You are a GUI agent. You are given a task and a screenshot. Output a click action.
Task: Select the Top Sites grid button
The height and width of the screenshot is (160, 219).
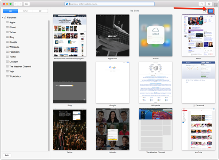(210, 11)
